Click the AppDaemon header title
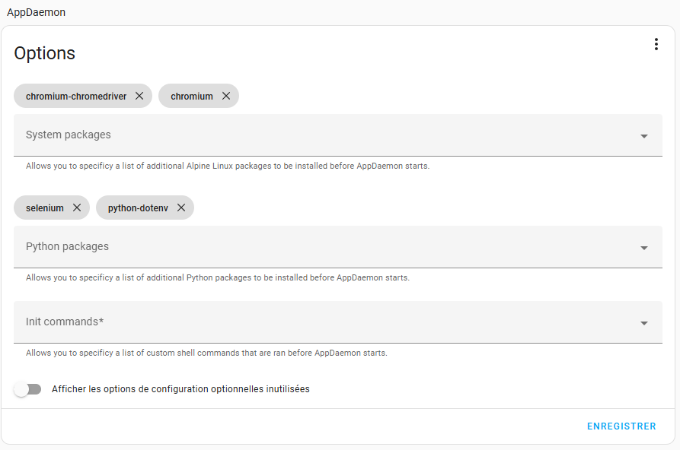This screenshot has height=450, width=680. (x=36, y=12)
